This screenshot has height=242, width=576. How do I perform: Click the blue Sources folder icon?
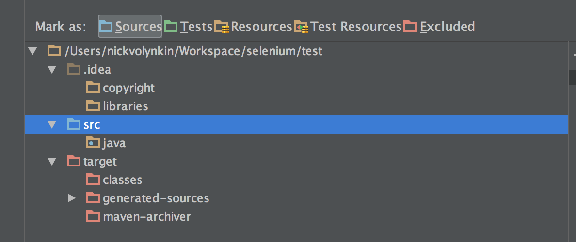click(106, 27)
